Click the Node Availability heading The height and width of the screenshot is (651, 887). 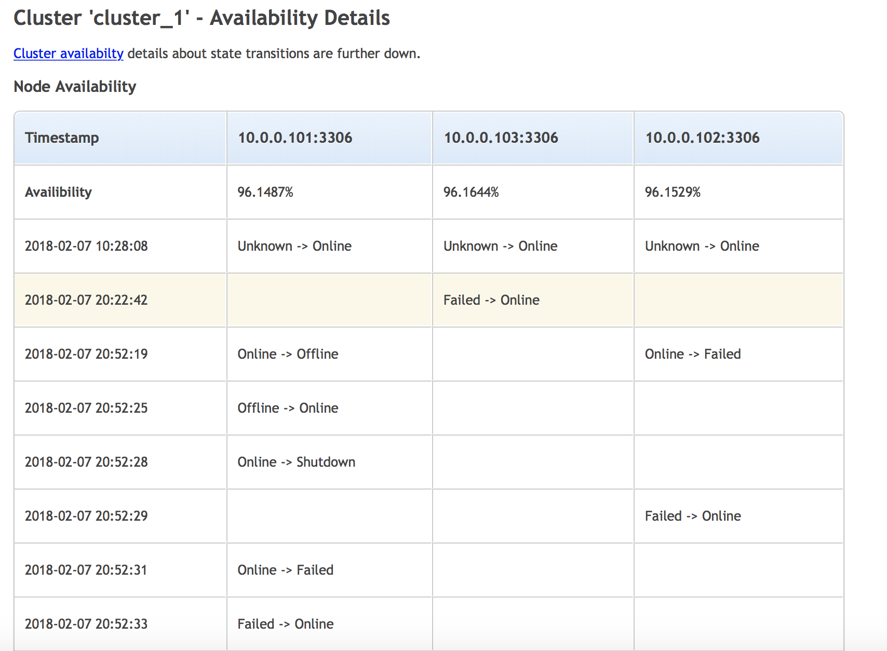pyautogui.click(x=75, y=86)
